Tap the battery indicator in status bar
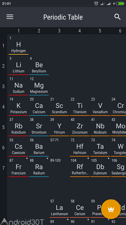This screenshot has width=126, height=225. pyautogui.click(x=120, y=3)
